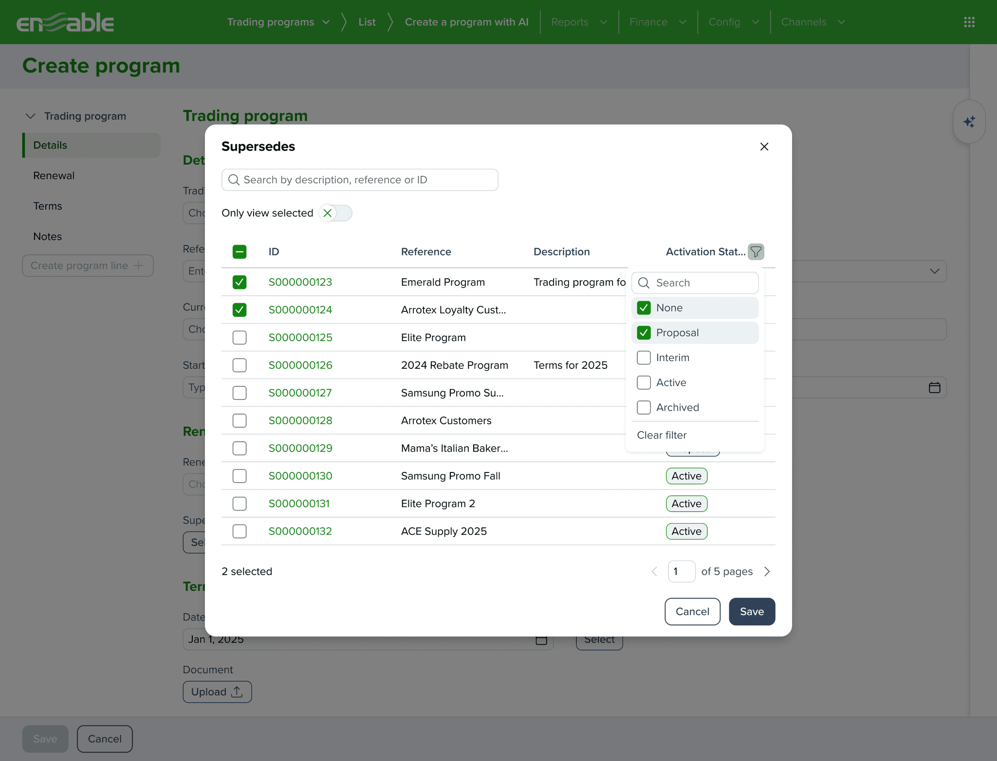Select checkbox for Elite Program row
Viewport: 997px width, 761px height.
pyautogui.click(x=240, y=338)
